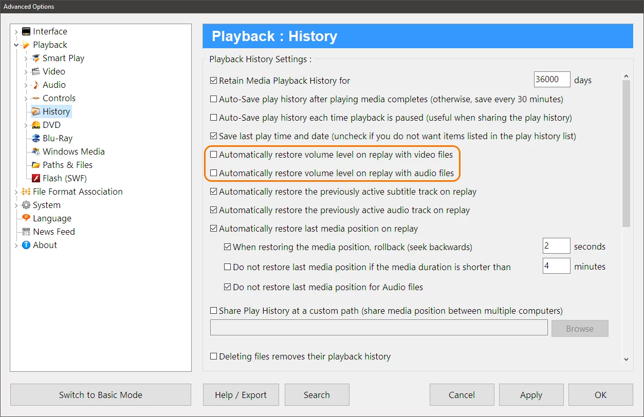Select Windows Media in the tree
The height and width of the screenshot is (417, 644).
click(73, 151)
